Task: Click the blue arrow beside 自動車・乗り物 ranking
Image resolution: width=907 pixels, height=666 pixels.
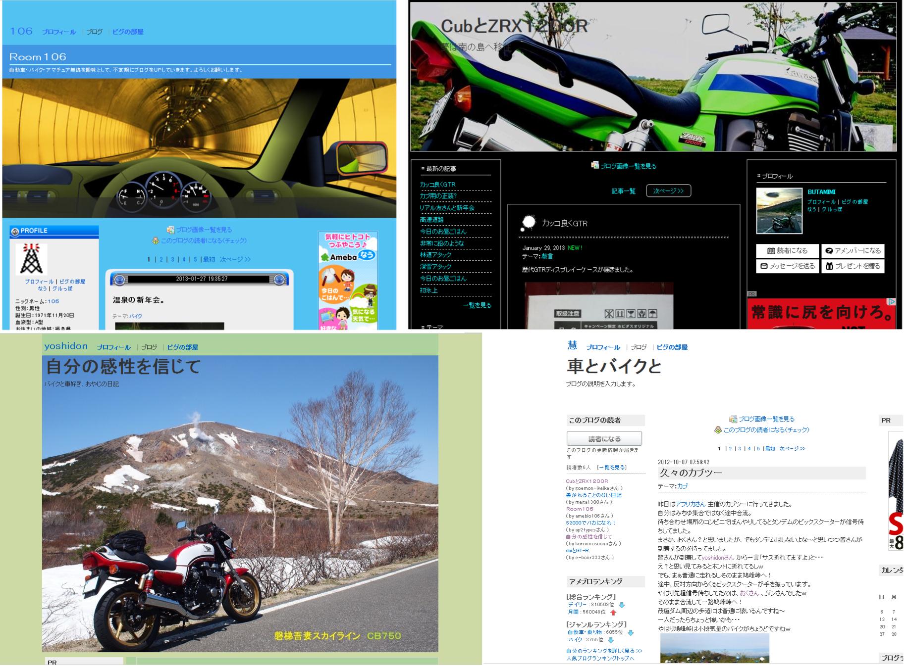Action: [630, 632]
